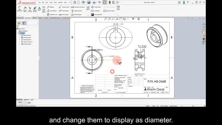Collapse the Sheet1 tree node
Image resolution: width=222 pixels, height=125 pixels.
point(18,33)
